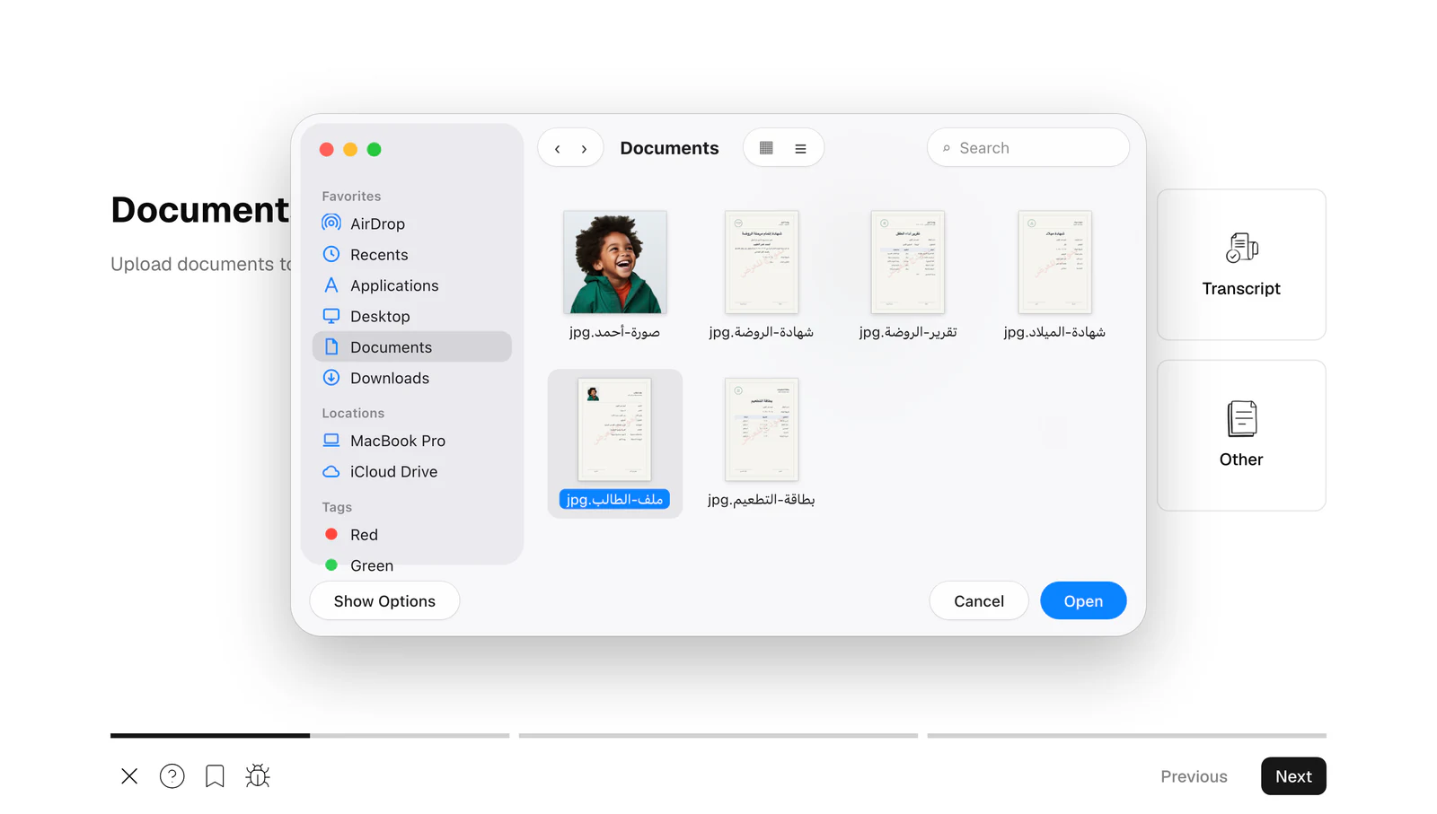Cancel the file dialog
The height and width of the screenshot is (814, 1437).
[979, 601]
